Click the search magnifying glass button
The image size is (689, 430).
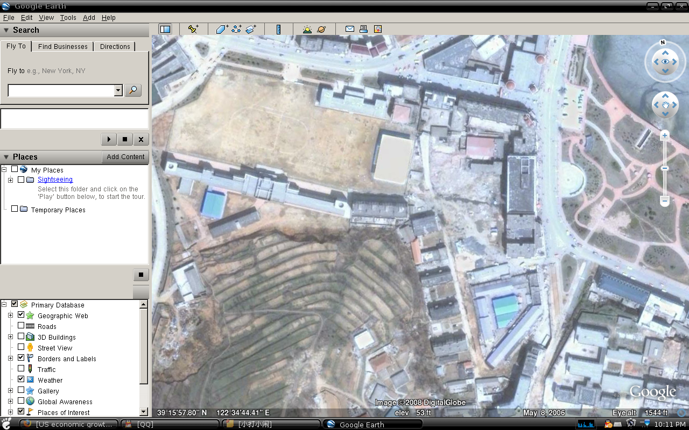[x=133, y=90]
